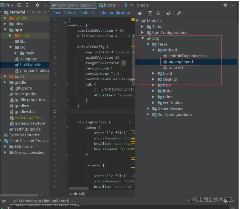Click Hide notification link

click(x=115, y=13)
